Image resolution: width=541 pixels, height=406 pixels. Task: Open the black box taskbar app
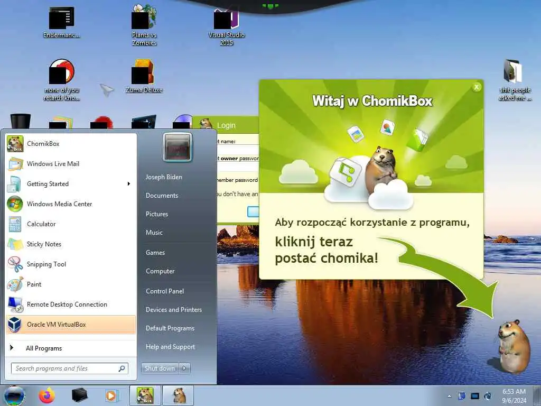coord(79,395)
